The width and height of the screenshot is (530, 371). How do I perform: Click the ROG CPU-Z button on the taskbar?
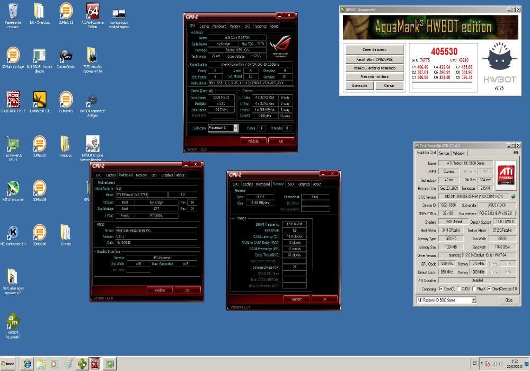coord(95,364)
